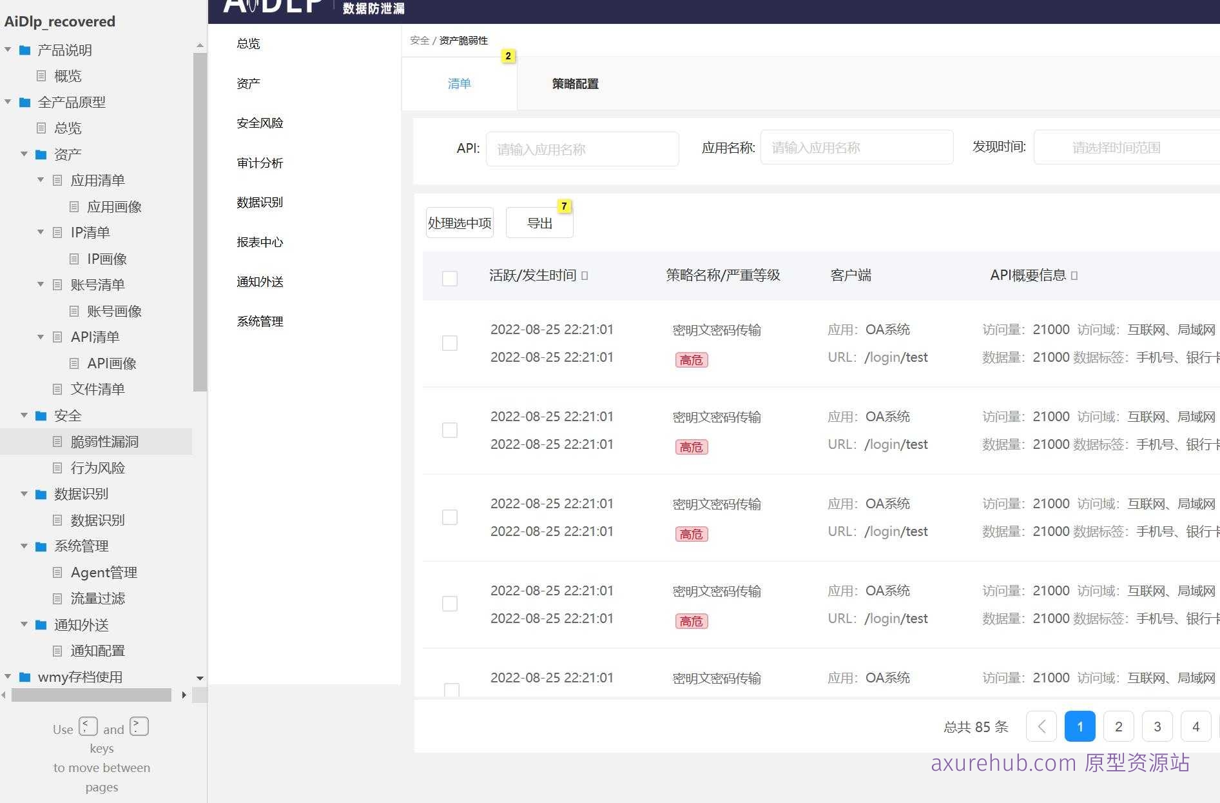
Task: Check the checkbox on the second table row
Action: pyautogui.click(x=449, y=430)
